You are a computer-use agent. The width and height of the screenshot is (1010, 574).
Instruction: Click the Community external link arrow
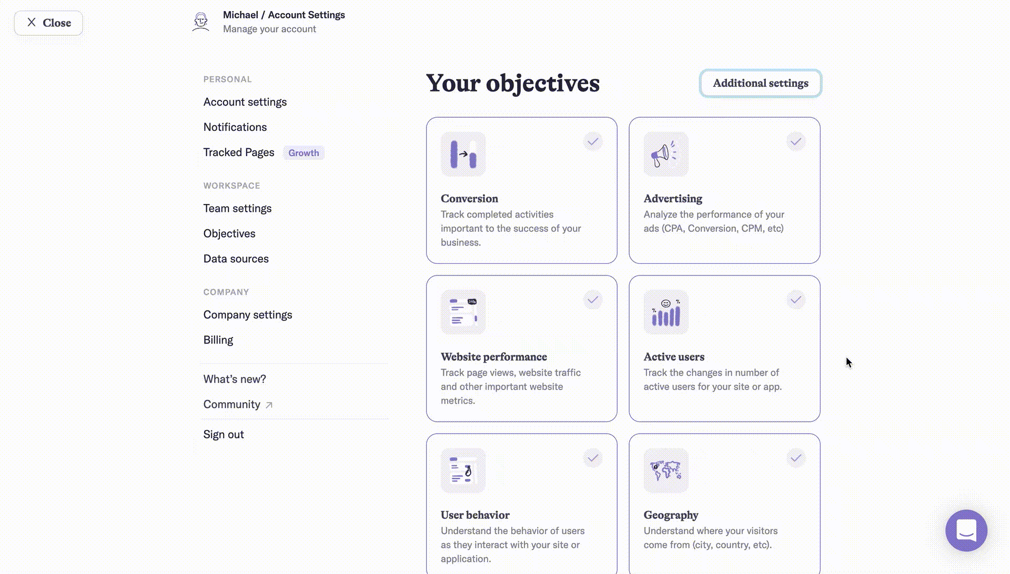point(269,405)
